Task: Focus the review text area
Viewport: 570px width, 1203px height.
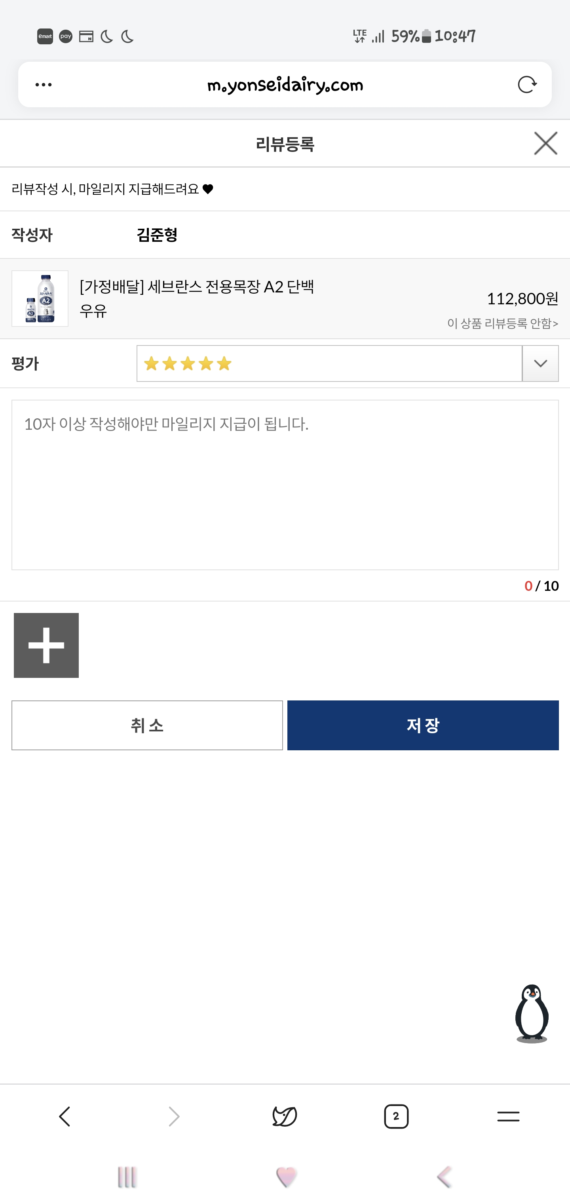Action: (x=285, y=485)
